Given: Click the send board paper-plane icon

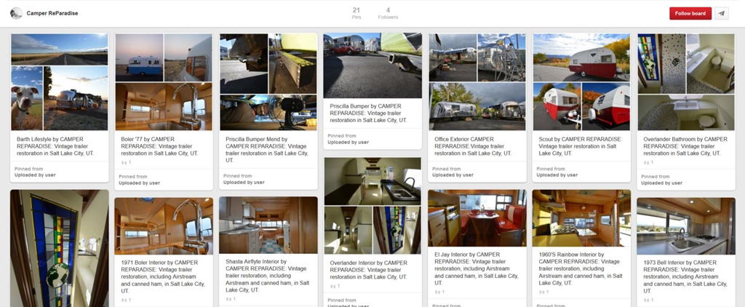Looking at the screenshot, I should point(722,13).
